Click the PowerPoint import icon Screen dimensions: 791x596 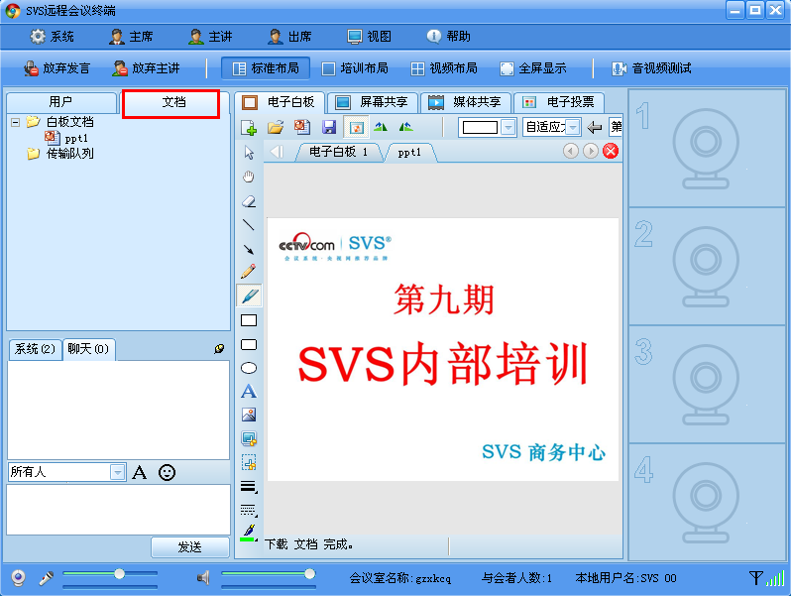(302, 127)
